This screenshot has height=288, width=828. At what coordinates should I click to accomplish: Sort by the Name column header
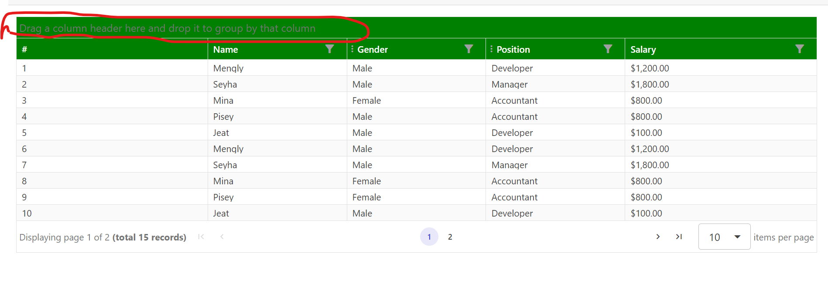(x=226, y=50)
